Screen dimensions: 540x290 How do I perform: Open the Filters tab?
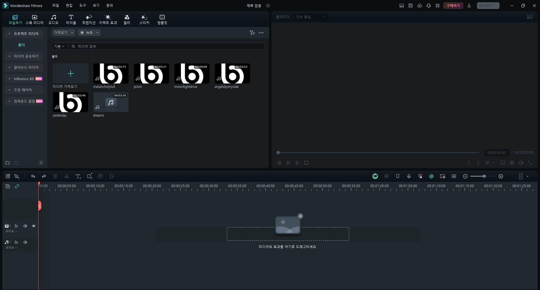tap(127, 19)
